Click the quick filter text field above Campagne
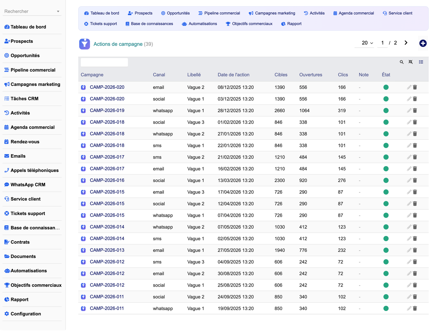This screenshot has width=440, height=336. (x=104, y=63)
